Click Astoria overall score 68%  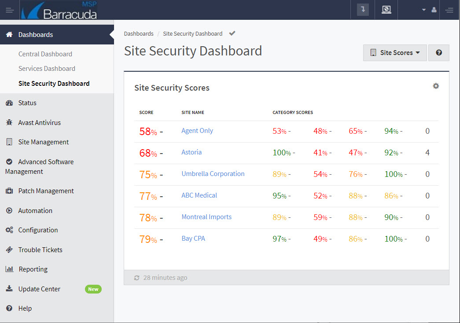[148, 153]
